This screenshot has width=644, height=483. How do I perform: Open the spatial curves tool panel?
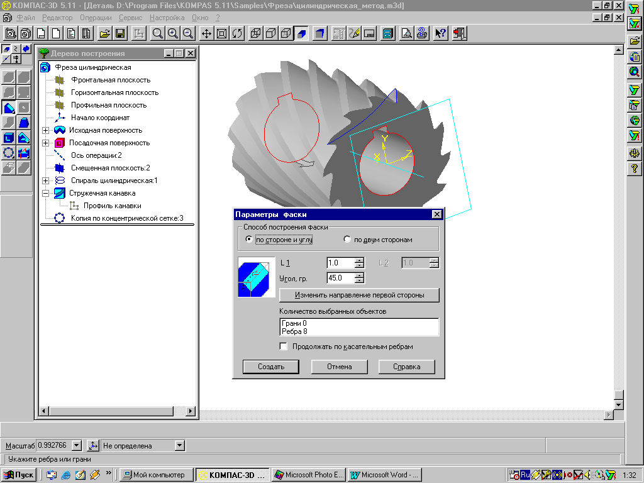[x=16, y=49]
